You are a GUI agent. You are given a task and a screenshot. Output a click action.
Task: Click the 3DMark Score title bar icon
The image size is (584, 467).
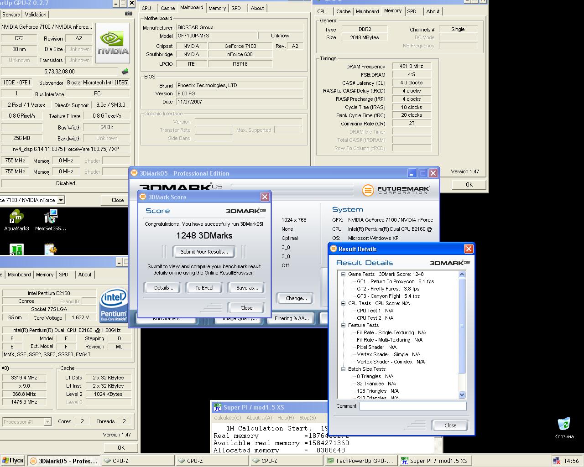coord(142,197)
